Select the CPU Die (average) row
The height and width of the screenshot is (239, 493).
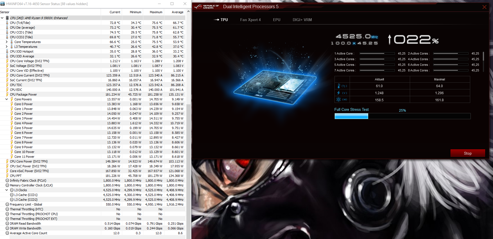click(x=93, y=27)
